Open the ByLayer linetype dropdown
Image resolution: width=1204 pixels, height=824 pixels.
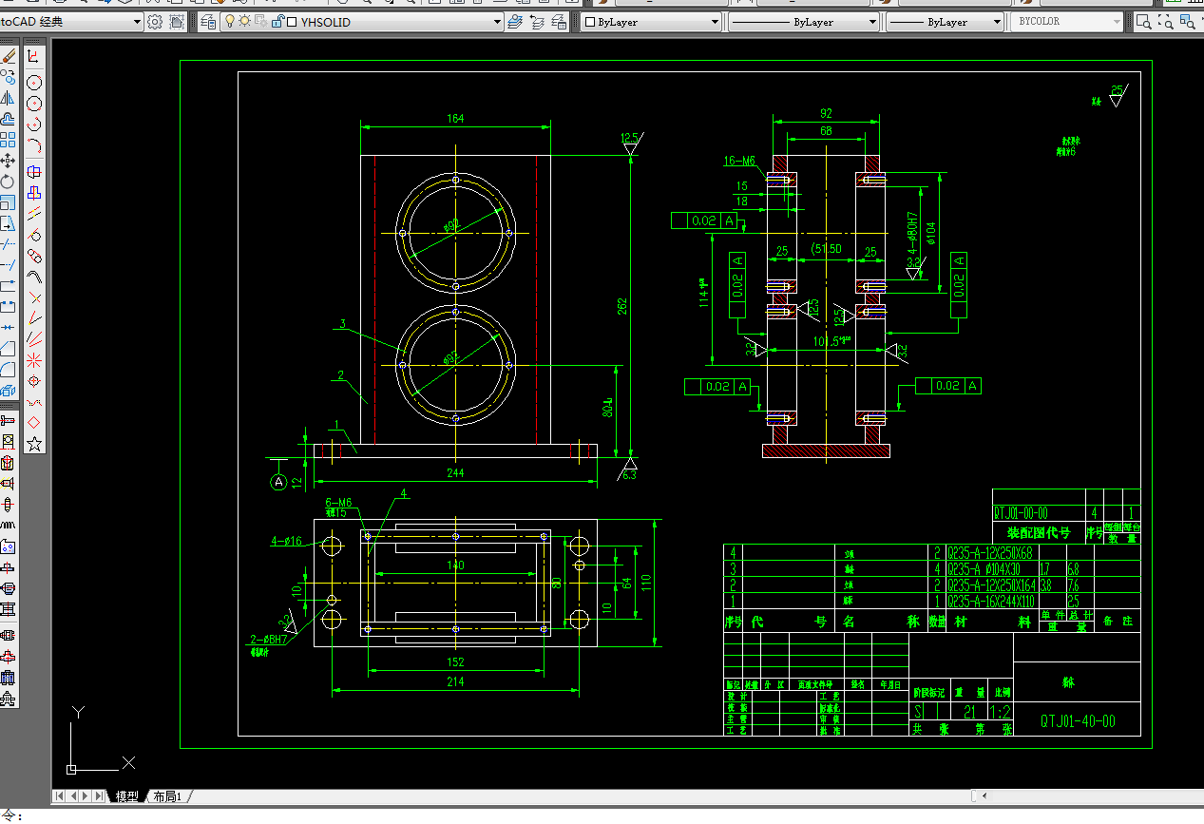click(804, 22)
